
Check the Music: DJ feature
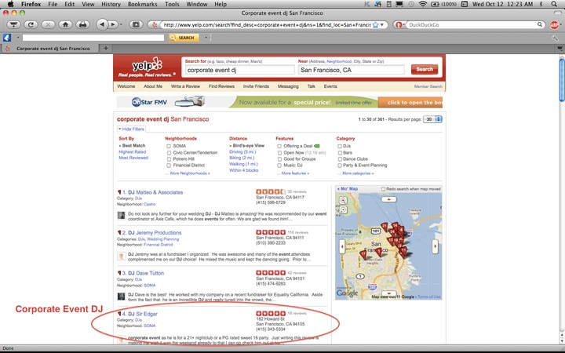click(279, 166)
